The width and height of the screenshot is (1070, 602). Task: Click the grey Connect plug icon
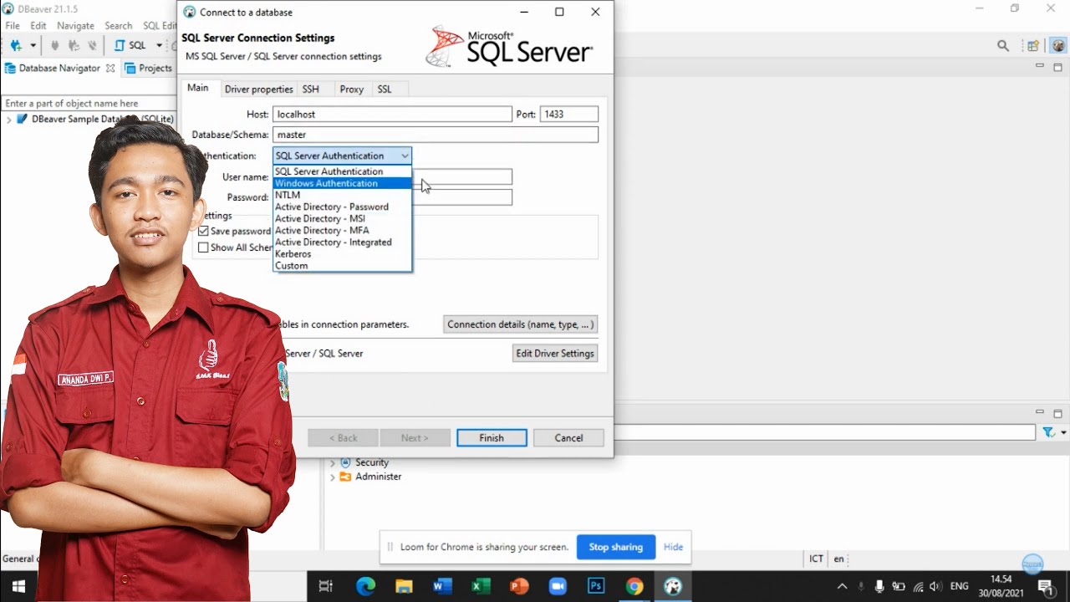click(55, 45)
